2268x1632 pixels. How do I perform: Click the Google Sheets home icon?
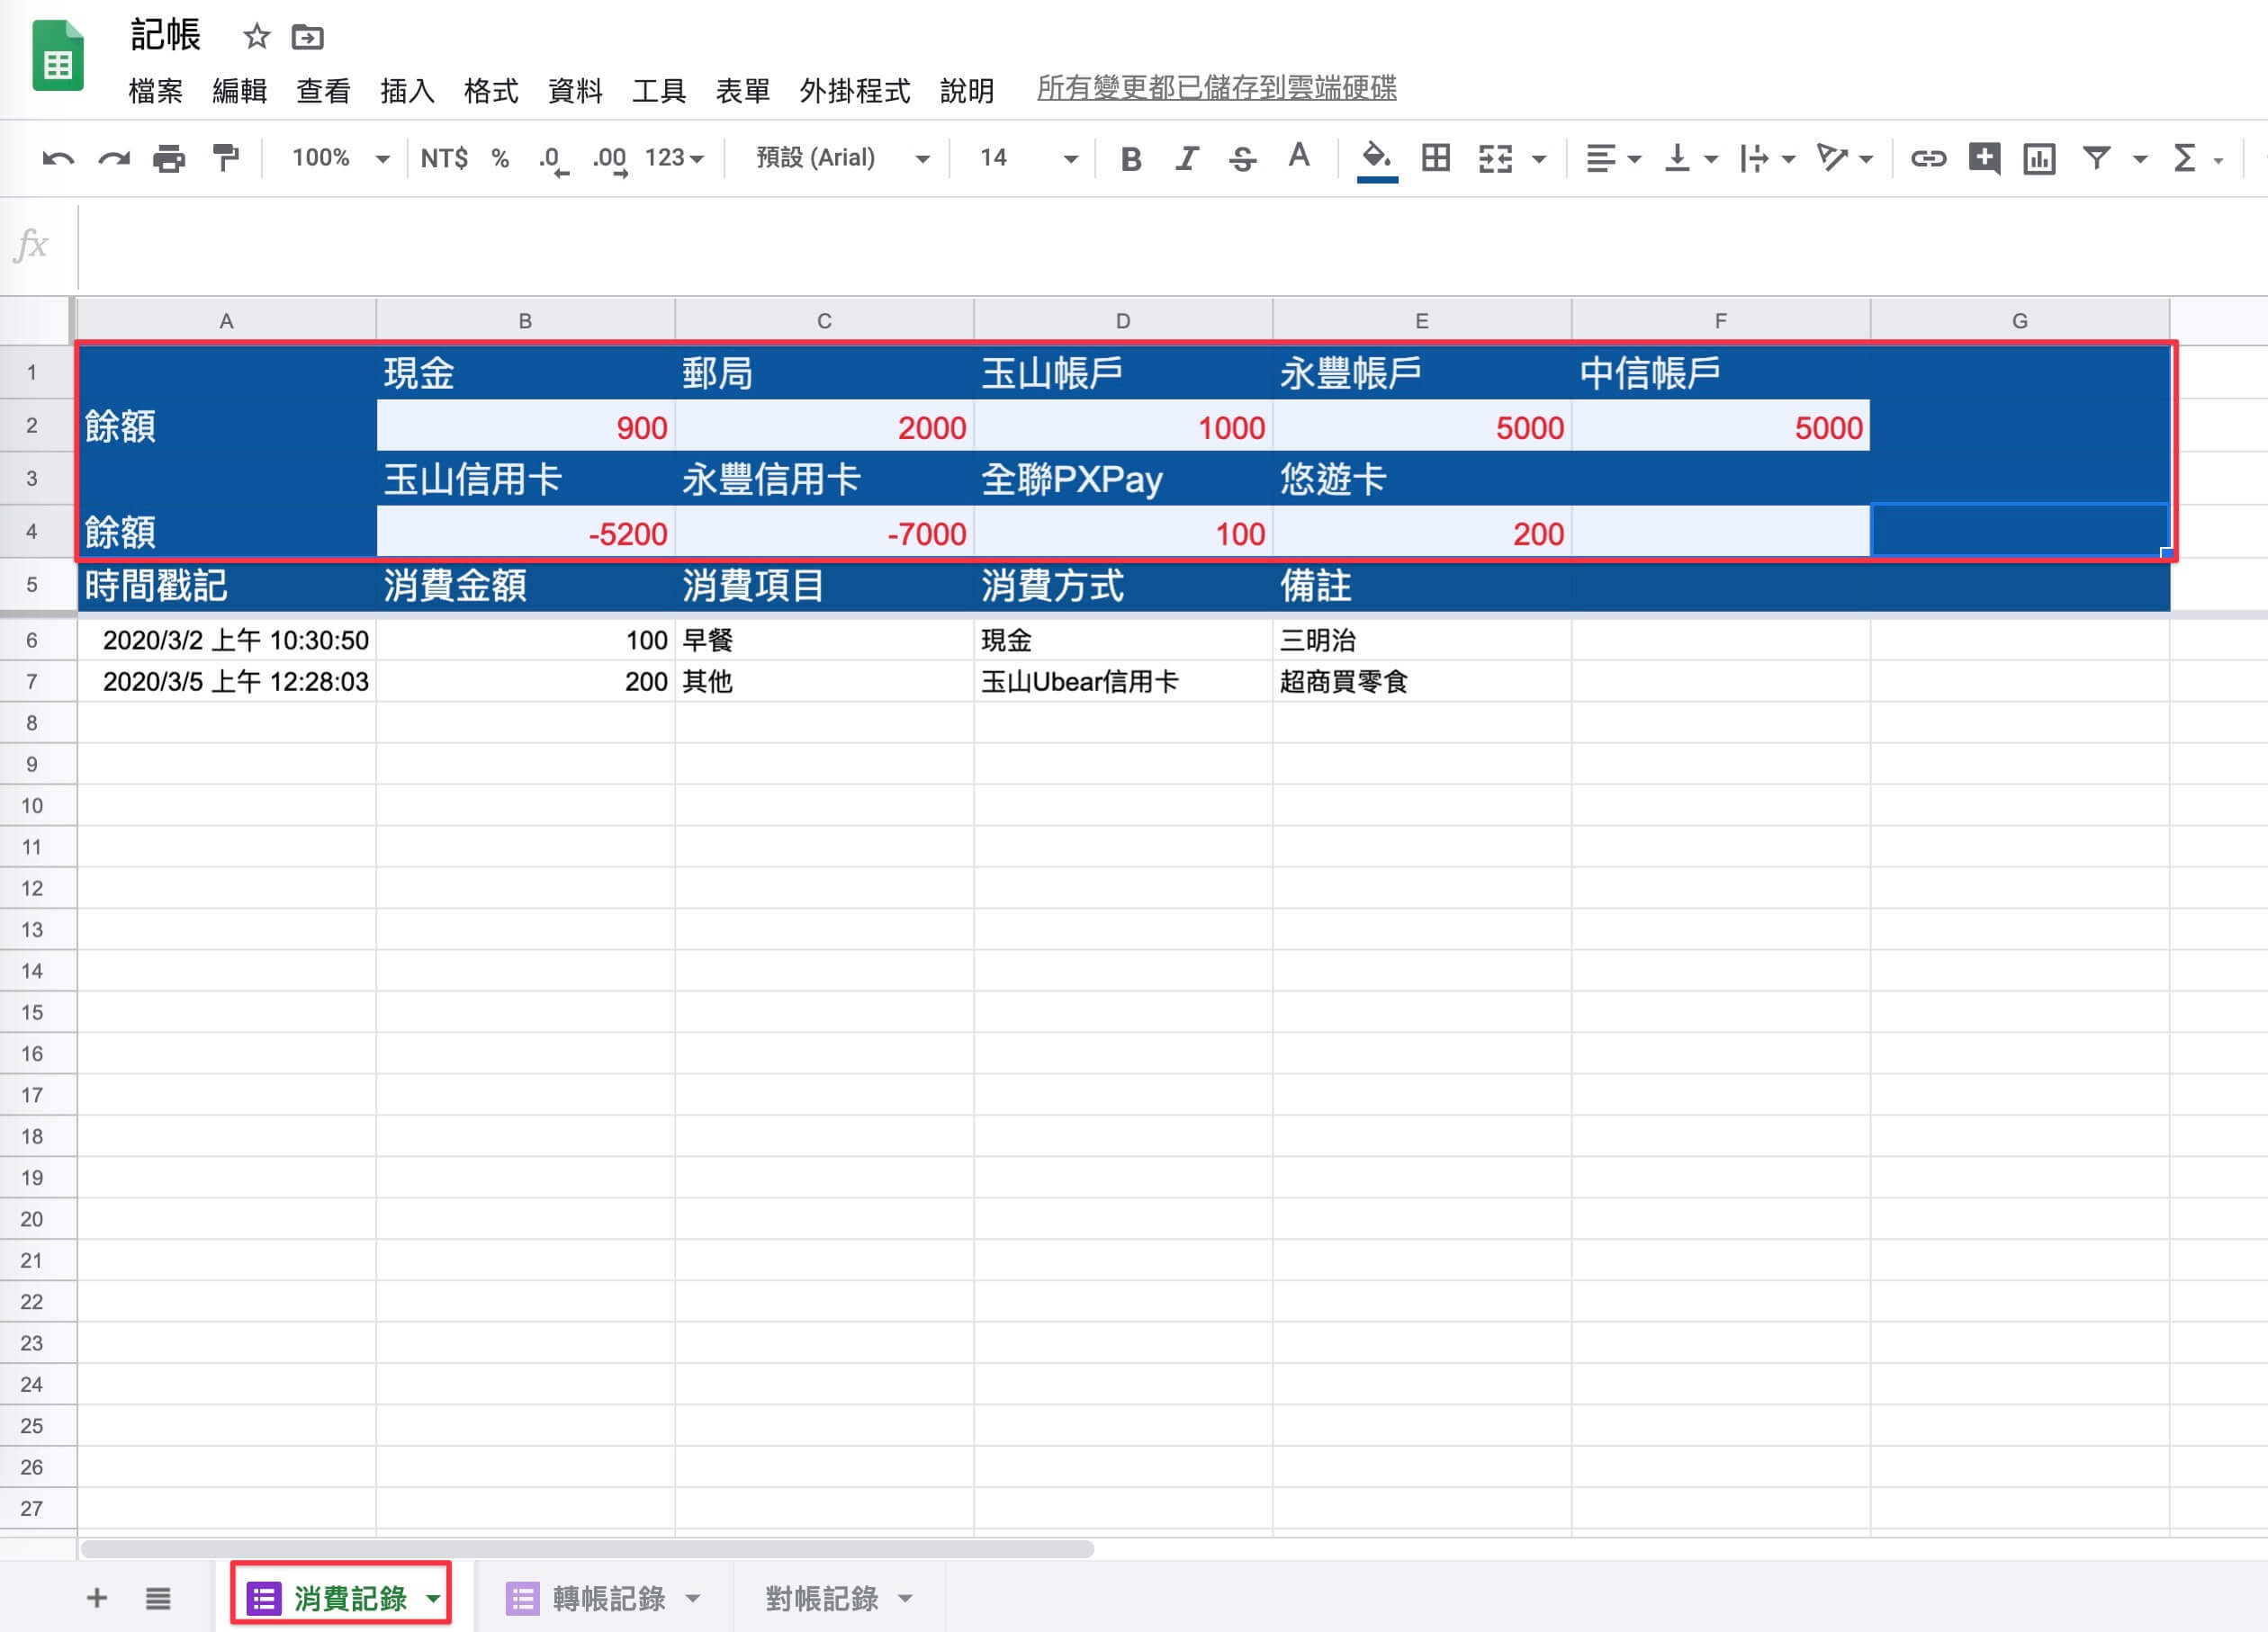(x=58, y=56)
